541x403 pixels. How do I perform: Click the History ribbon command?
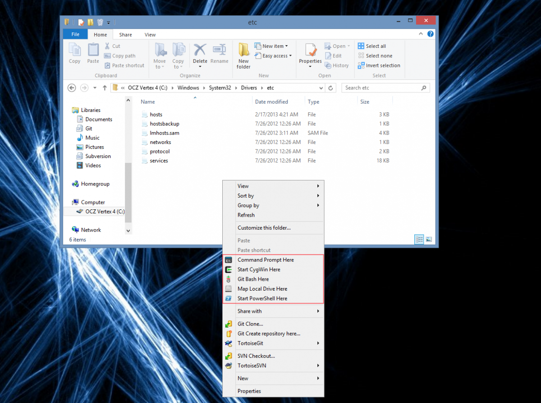[337, 65]
